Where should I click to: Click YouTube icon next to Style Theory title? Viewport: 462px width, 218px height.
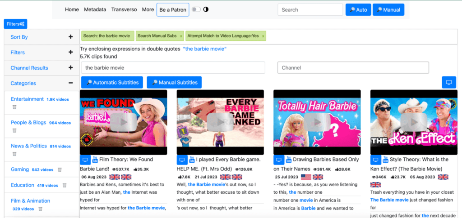(385, 160)
